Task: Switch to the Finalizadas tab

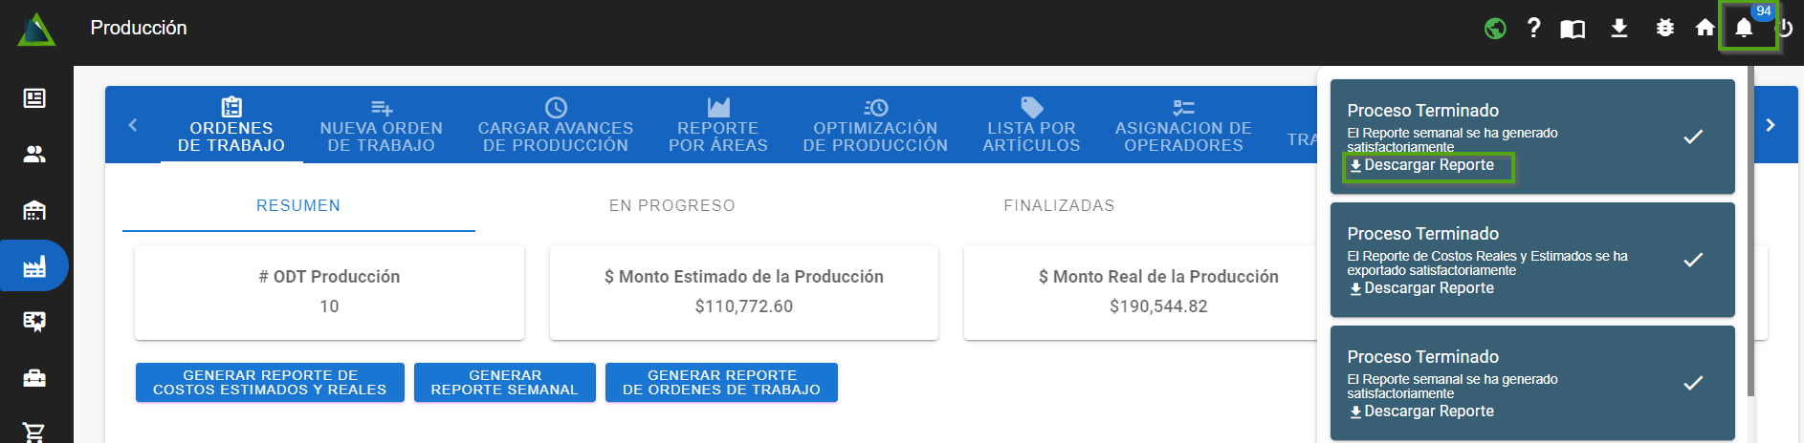Action: coord(1059,205)
